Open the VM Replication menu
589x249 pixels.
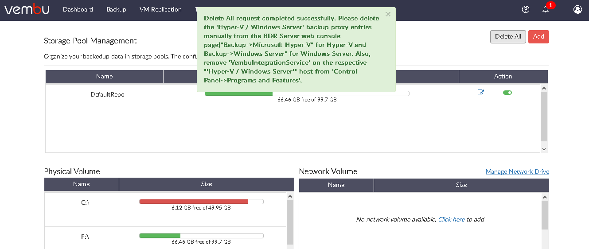pyautogui.click(x=160, y=9)
